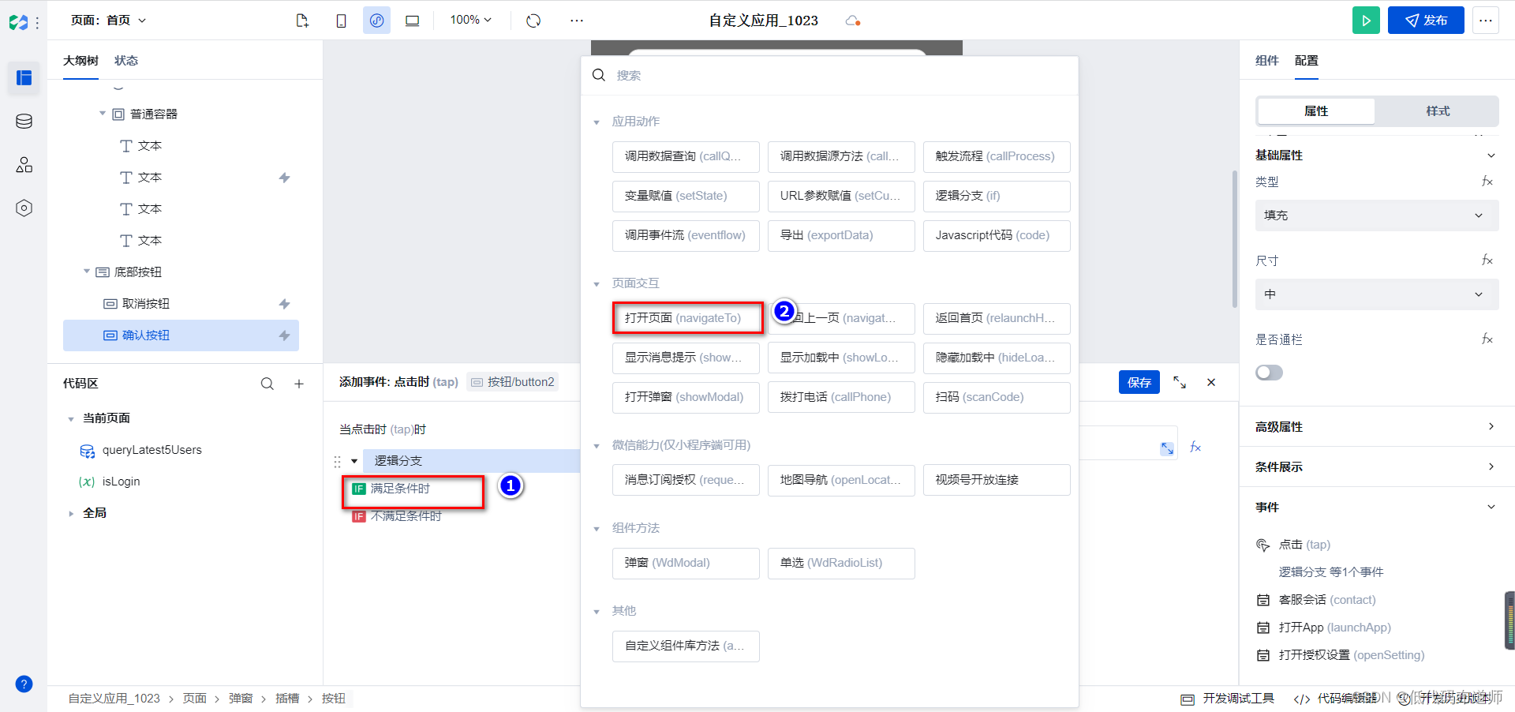Collapse the 应用动作 action group

597,122
